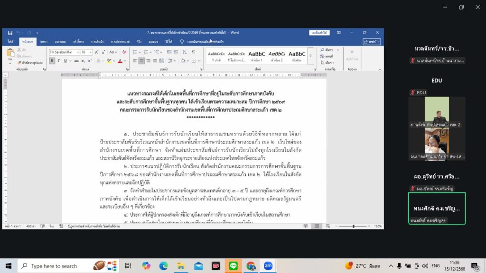Open the LINE app from the taskbar

[233, 266]
